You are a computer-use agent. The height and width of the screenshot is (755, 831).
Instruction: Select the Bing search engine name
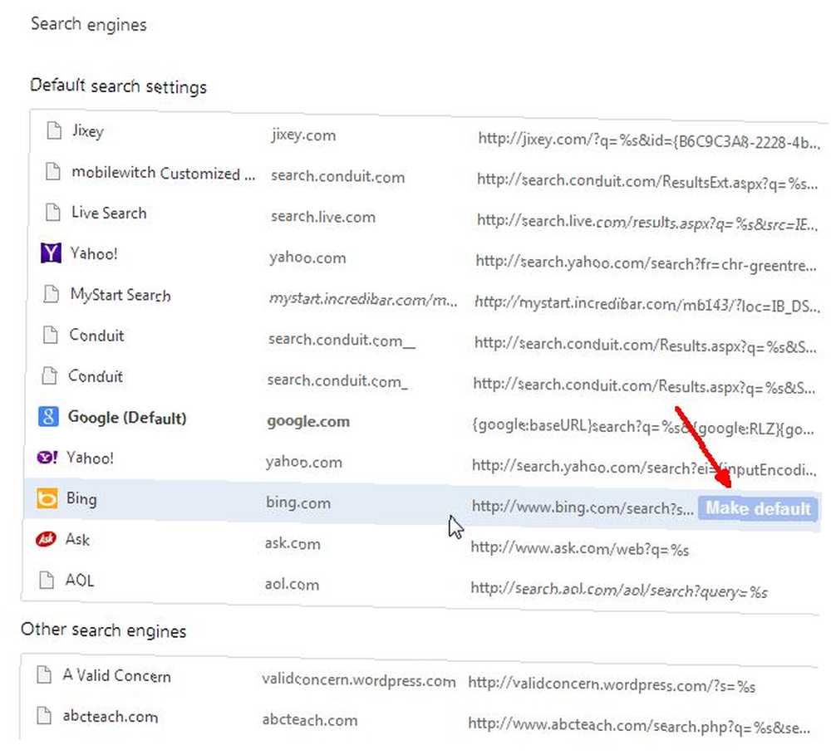click(81, 498)
